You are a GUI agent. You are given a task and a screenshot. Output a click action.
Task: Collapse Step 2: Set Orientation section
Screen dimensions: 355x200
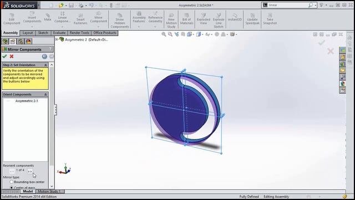(x=45, y=65)
